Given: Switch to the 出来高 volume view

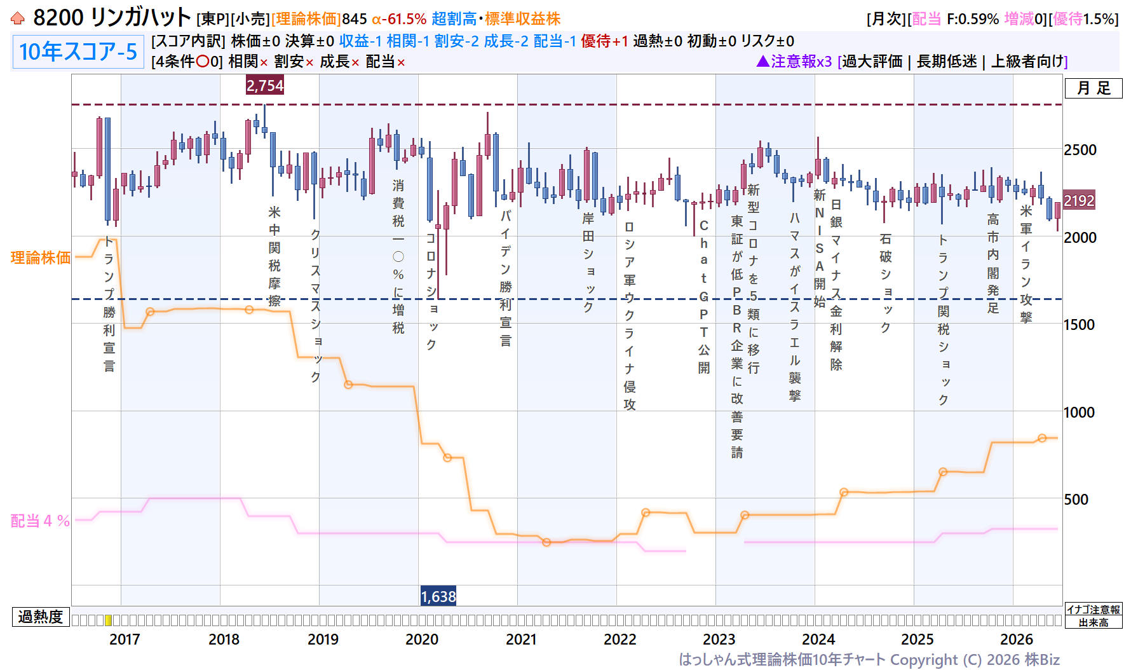Looking at the screenshot, I should [1094, 622].
